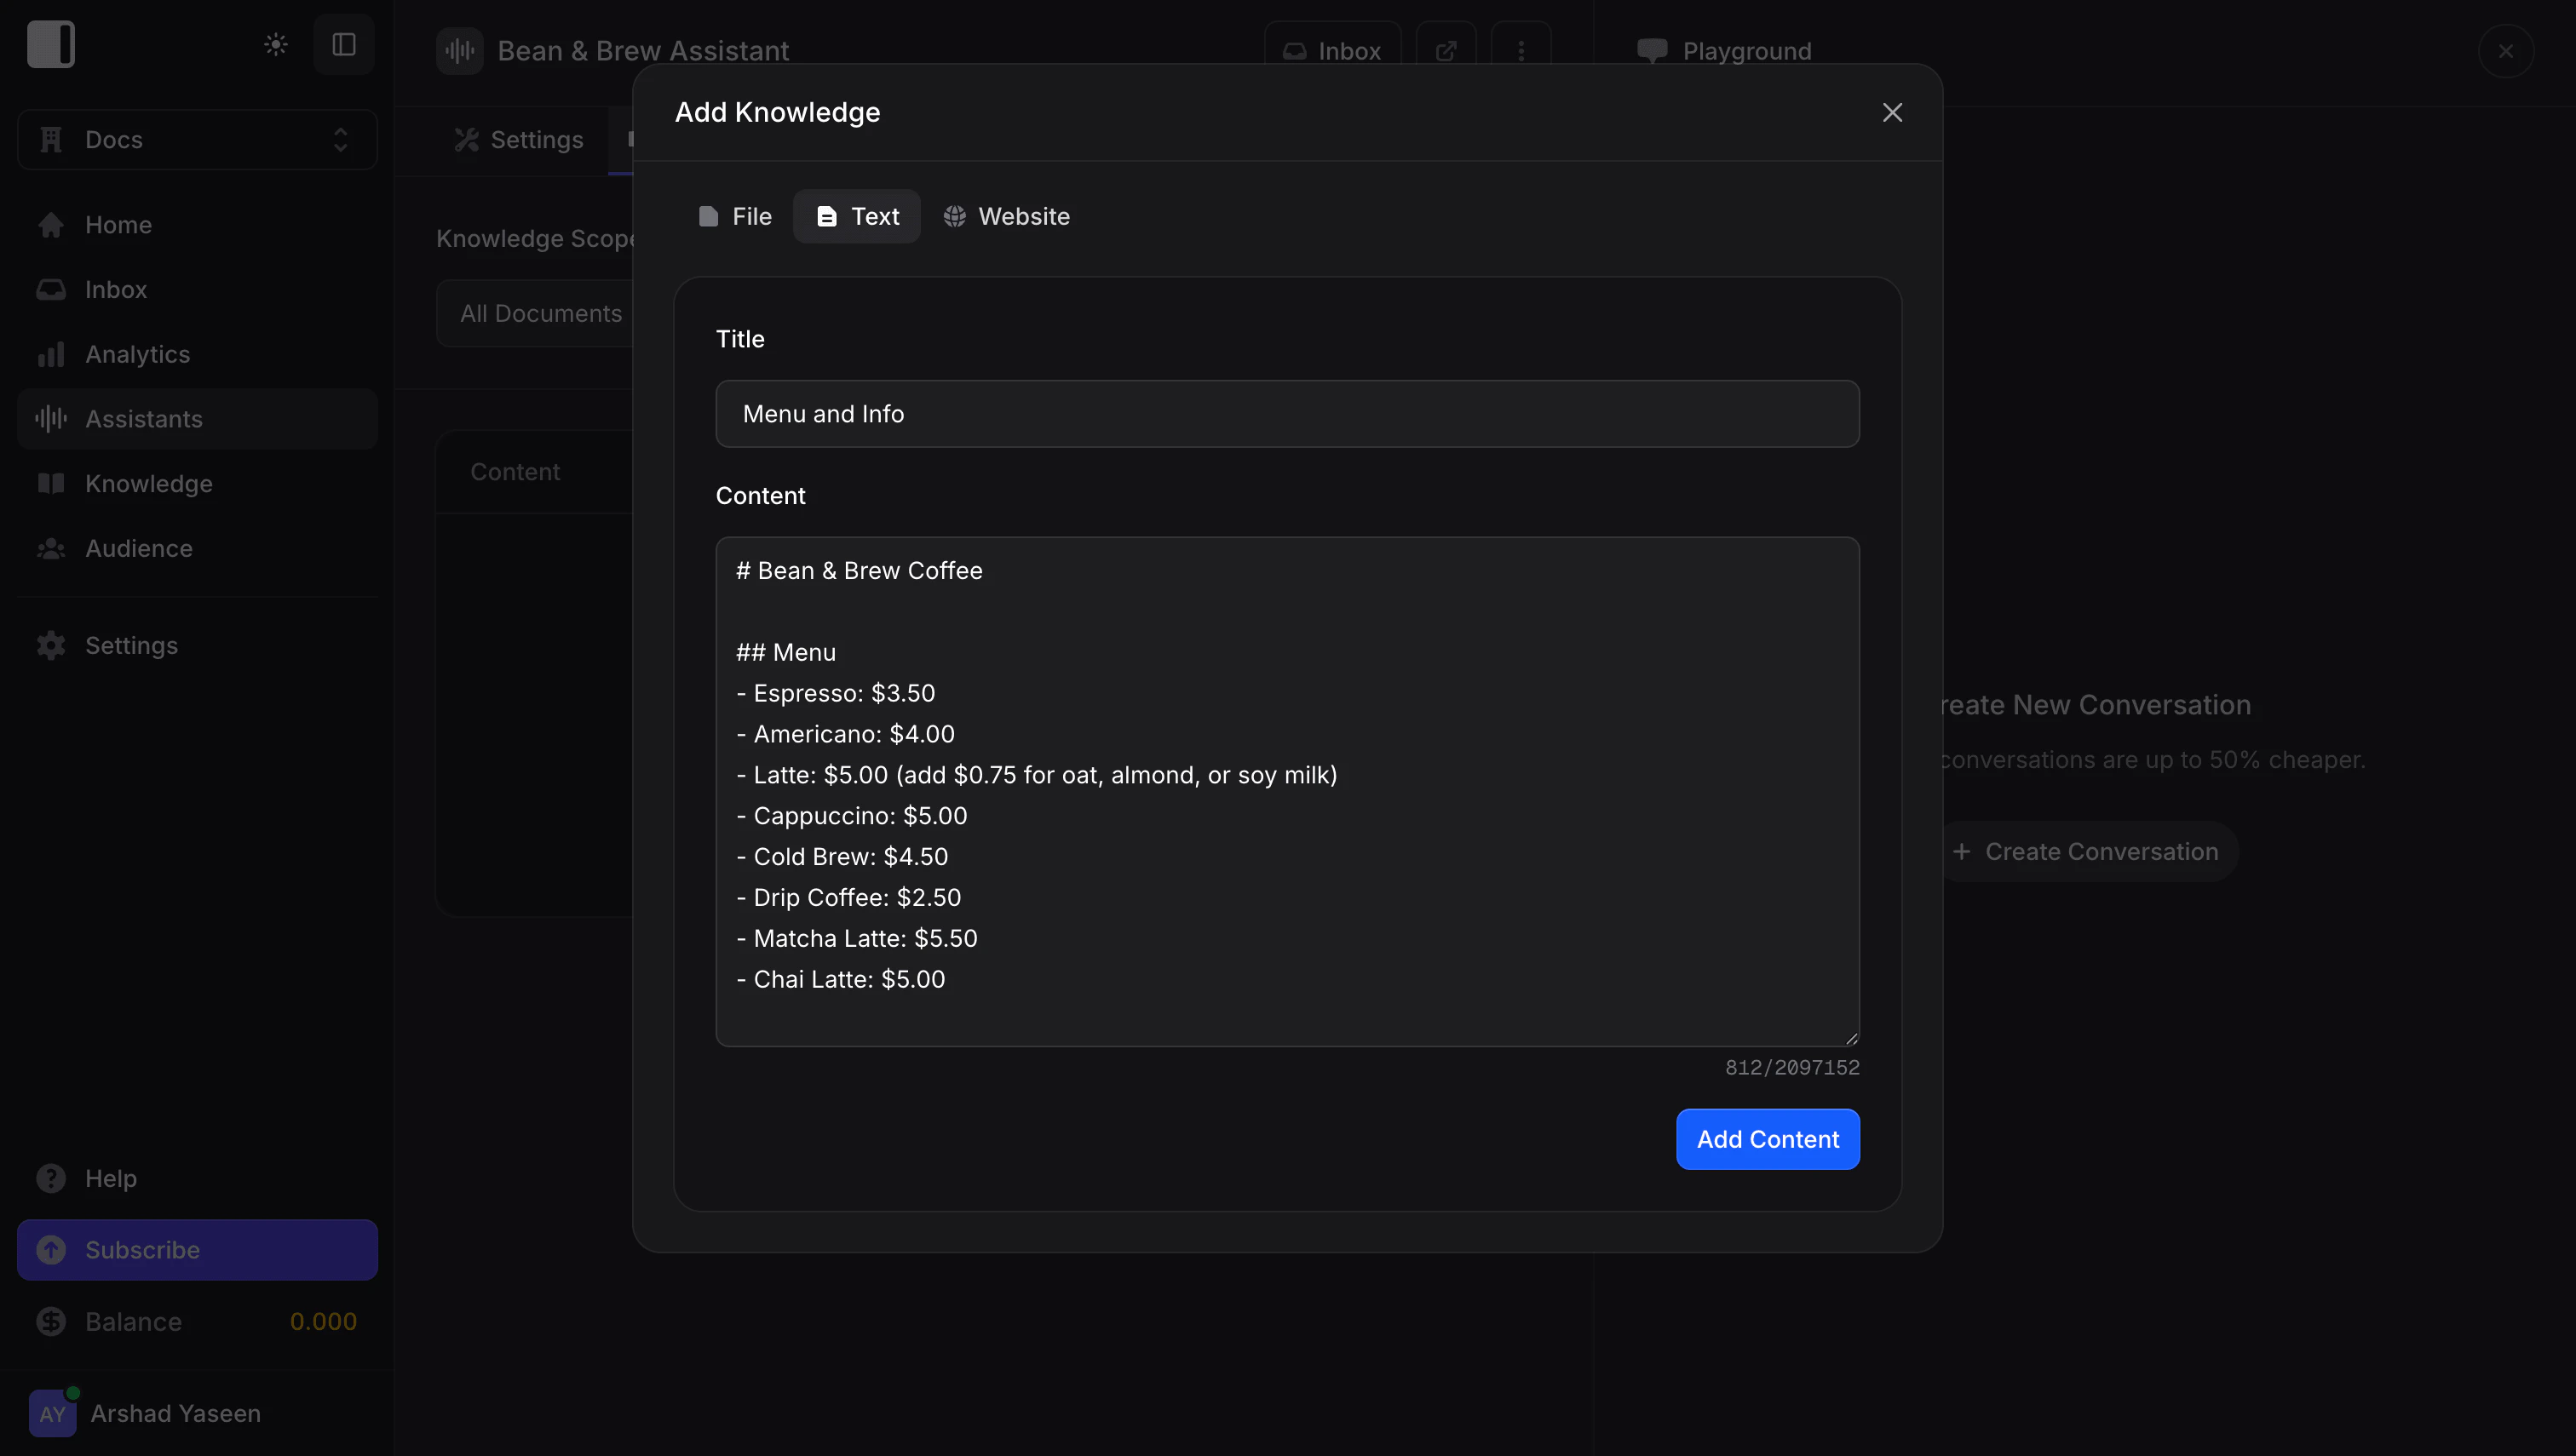Screen dimensions: 2576x1456
Task: Select the Website knowledge source
Action: pos(1006,216)
